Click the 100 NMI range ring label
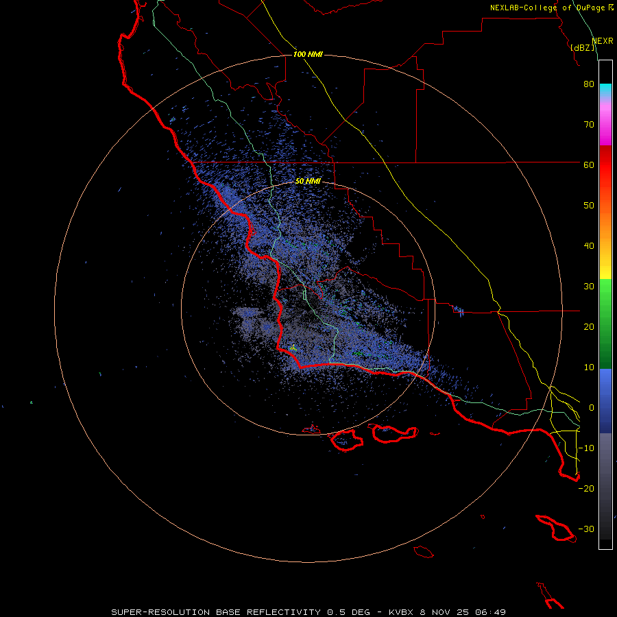This screenshot has width=617, height=617. click(308, 54)
